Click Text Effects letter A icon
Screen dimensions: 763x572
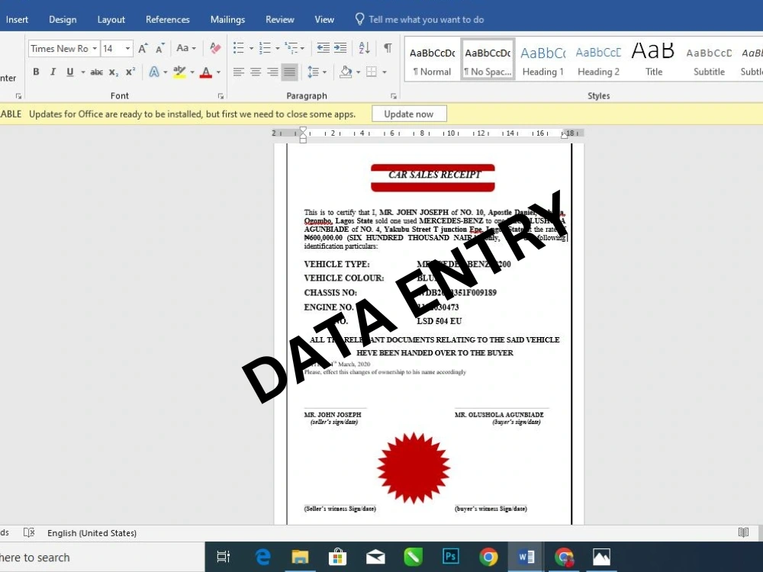pos(154,72)
